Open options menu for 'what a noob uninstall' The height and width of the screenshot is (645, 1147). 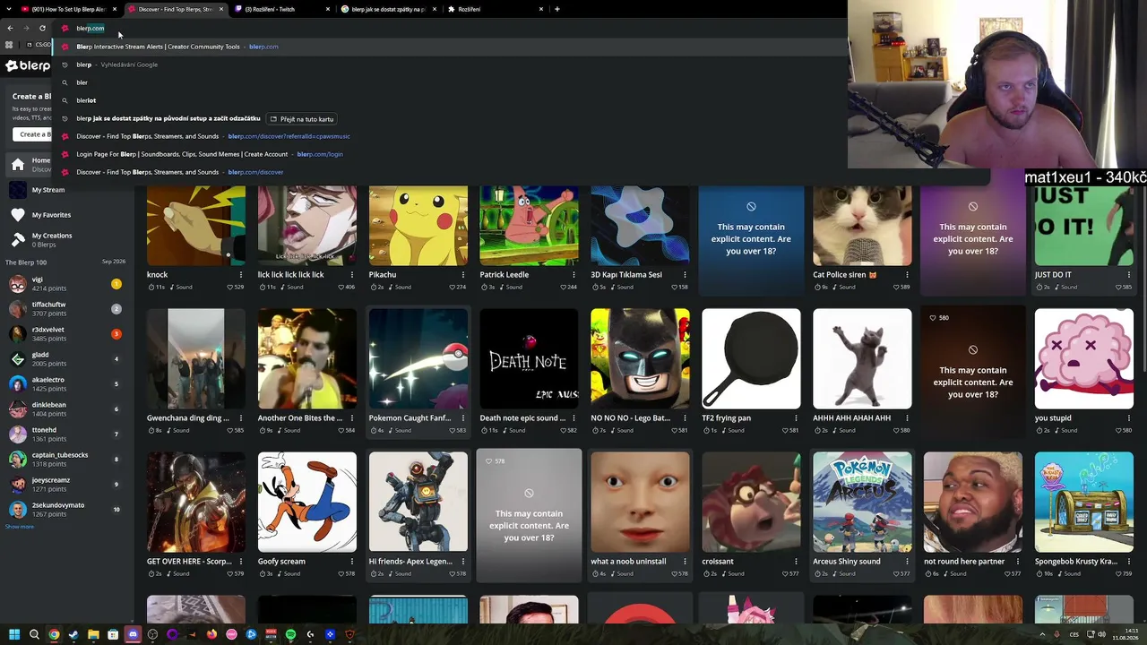coord(685,562)
